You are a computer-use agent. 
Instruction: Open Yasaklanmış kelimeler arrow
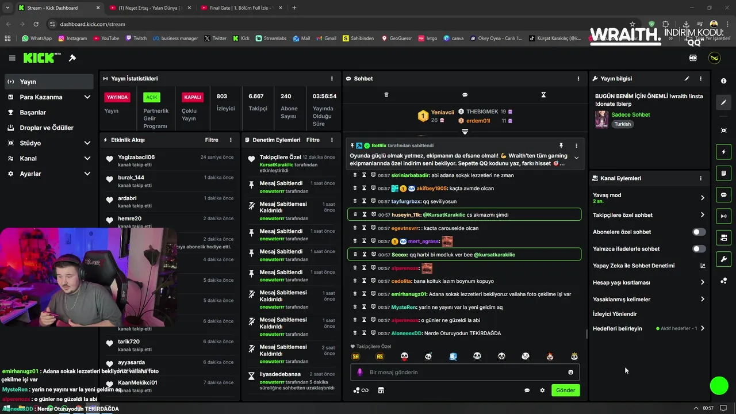[x=702, y=299]
